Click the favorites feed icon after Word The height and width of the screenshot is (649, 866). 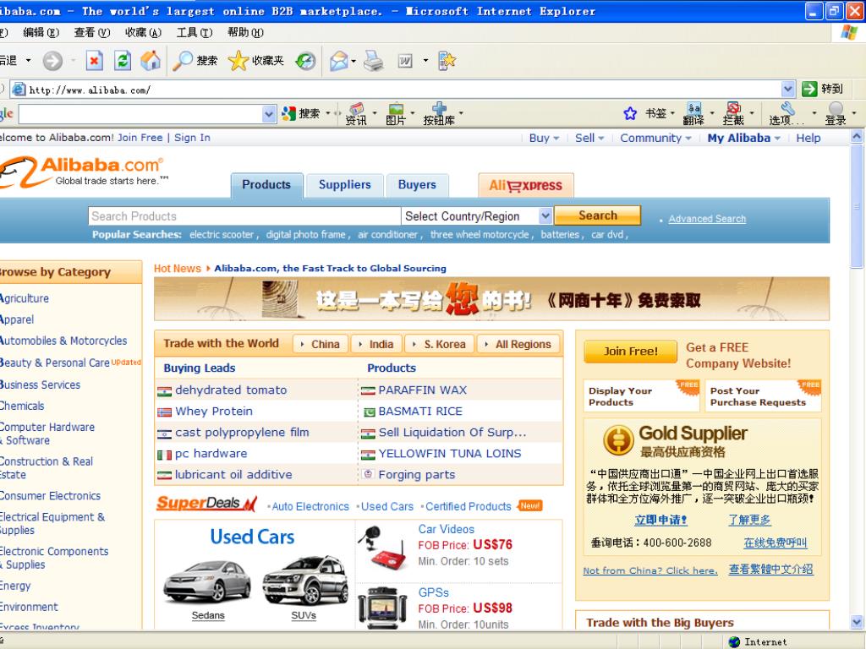(x=447, y=61)
